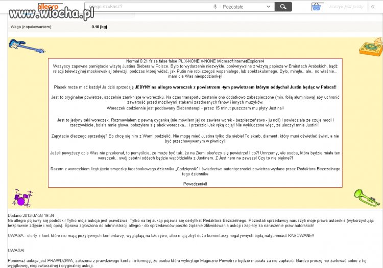Image resolution: width=383 pixels, height=268 pixels.
Task: Click the lone 'UWAGA!' heading
Action: pyautogui.click(x=16, y=251)
